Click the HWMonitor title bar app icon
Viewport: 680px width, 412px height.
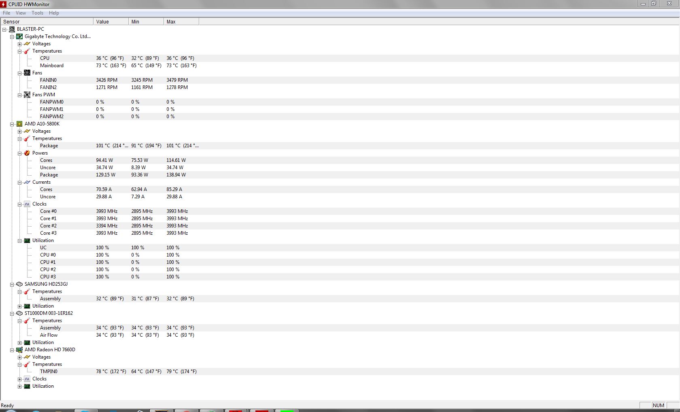pos(4,4)
